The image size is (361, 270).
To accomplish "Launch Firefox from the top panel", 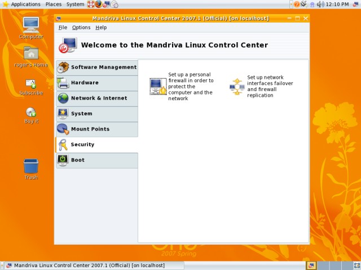I will pos(99,4).
